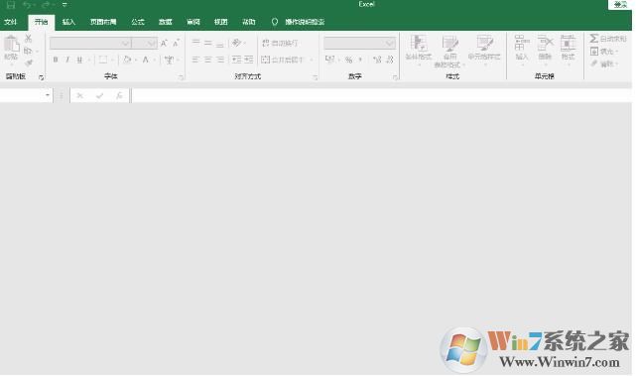The image size is (636, 376).
Task: Click the Copy icon
Action: coord(28,51)
